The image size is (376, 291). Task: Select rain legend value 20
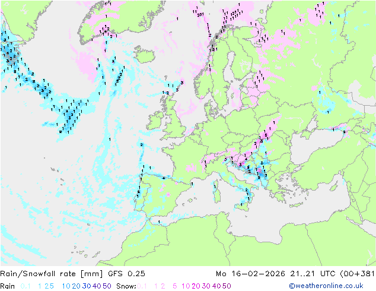tap(76, 286)
